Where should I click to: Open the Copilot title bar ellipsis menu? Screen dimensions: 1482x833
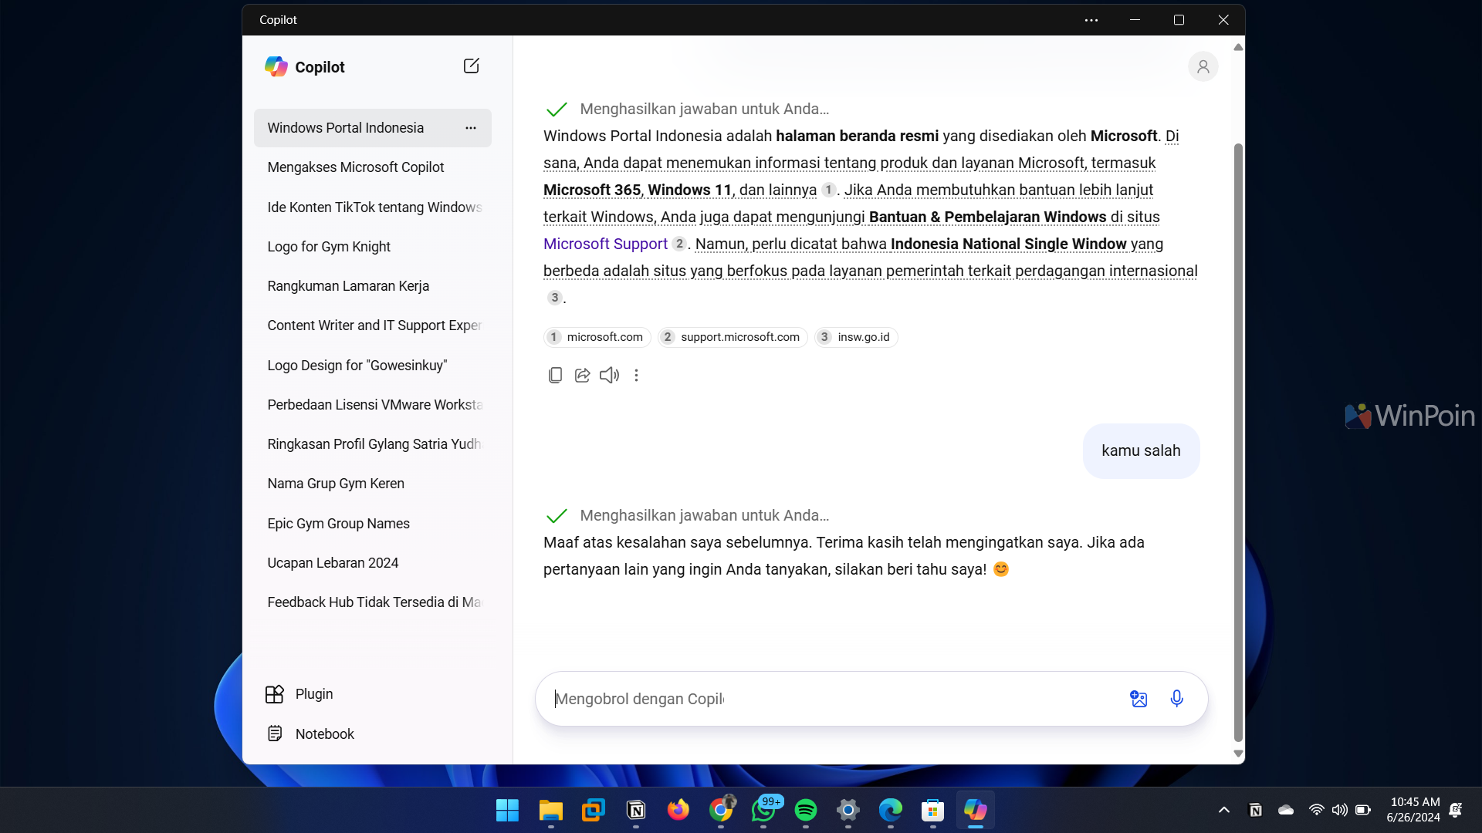pos(1091,20)
